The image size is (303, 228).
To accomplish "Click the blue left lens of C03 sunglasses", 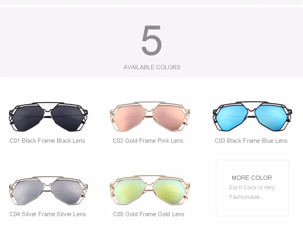I will 232,117.
